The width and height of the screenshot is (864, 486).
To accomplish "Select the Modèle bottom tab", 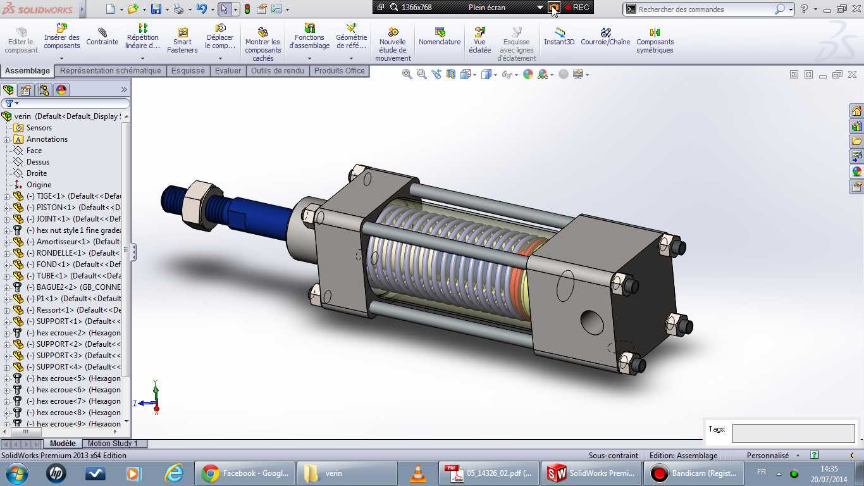I will 63,444.
